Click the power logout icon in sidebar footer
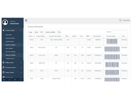The height and width of the screenshot is (99, 132). tap(21, 80)
